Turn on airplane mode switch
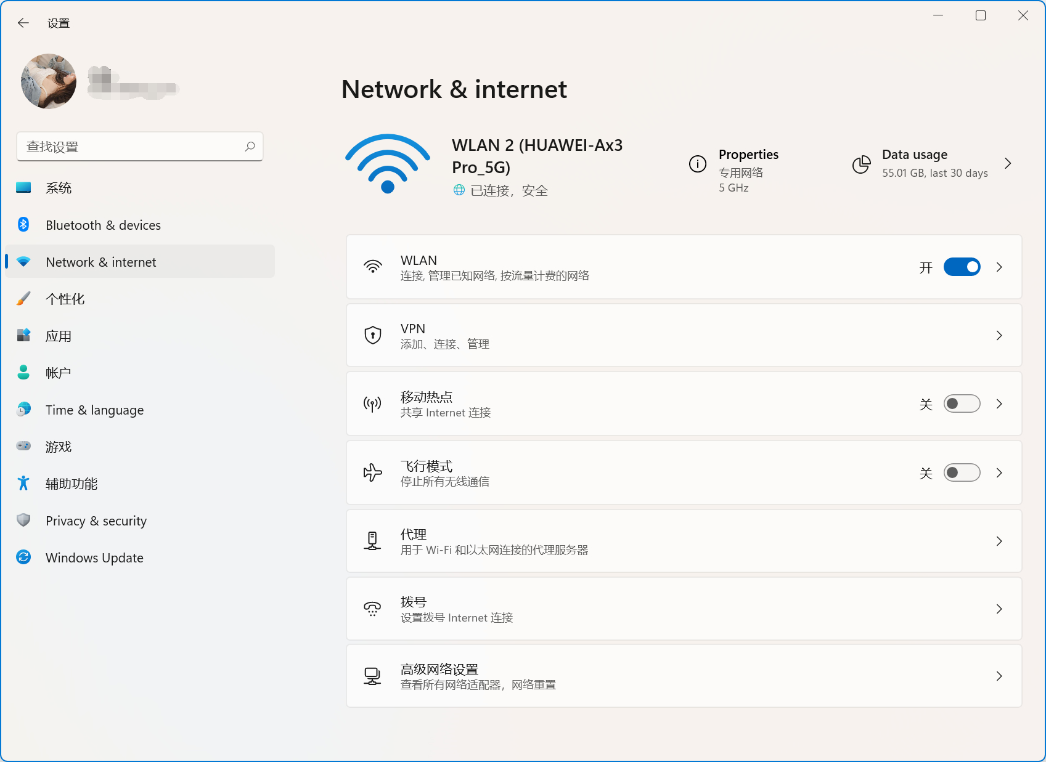This screenshot has width=1046, height=762. pyautogui.click(x=962, y=472)
